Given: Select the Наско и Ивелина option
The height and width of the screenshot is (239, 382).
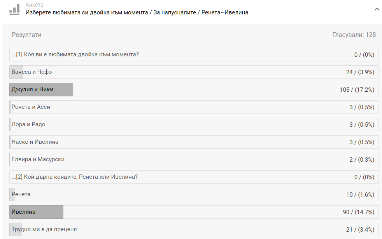Looking at the screenshot, I should (x=194, y=142).
